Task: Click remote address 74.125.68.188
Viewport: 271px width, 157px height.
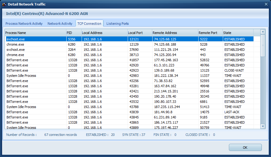Action: point(165,44)
